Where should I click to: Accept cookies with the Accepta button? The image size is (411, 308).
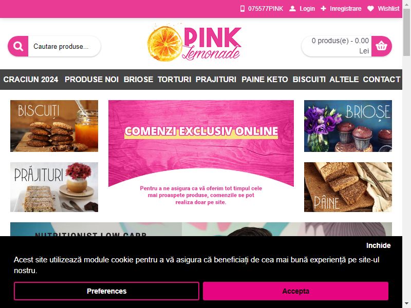296,291
